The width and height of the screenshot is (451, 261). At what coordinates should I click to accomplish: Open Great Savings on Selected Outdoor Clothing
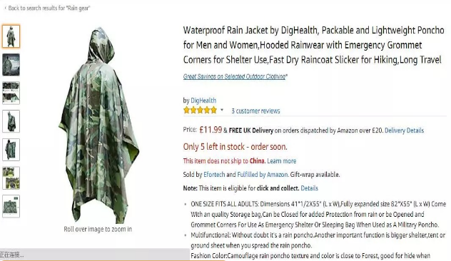[235, 76]
